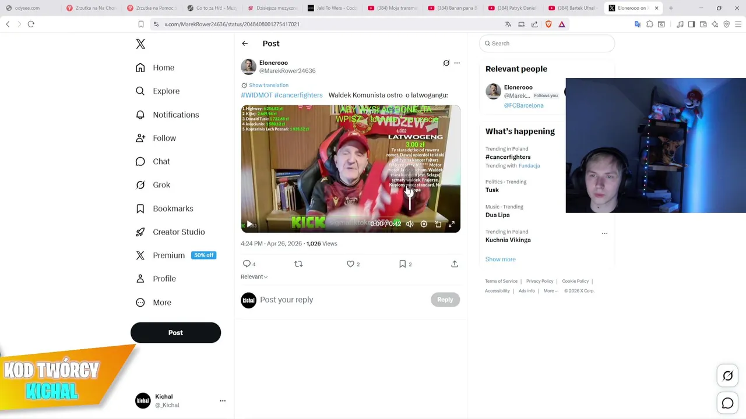Open Privacy Policy footer link
The image size is (746, 419).
click(540, 282)
